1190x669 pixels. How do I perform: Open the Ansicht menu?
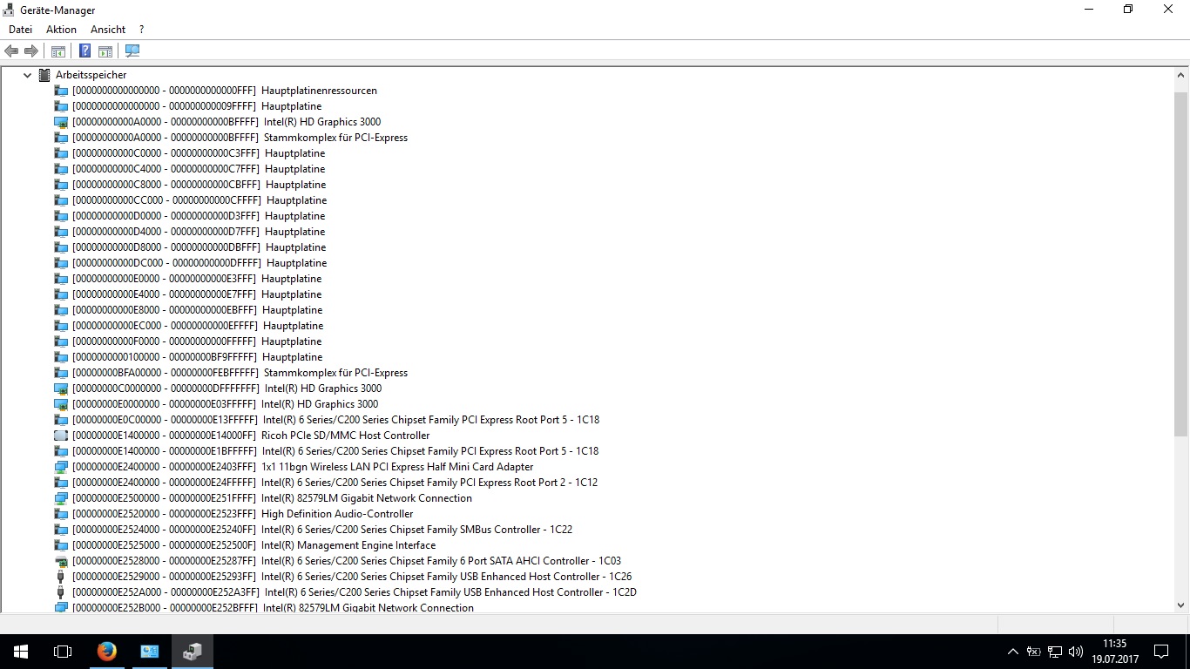pos(108,30)
